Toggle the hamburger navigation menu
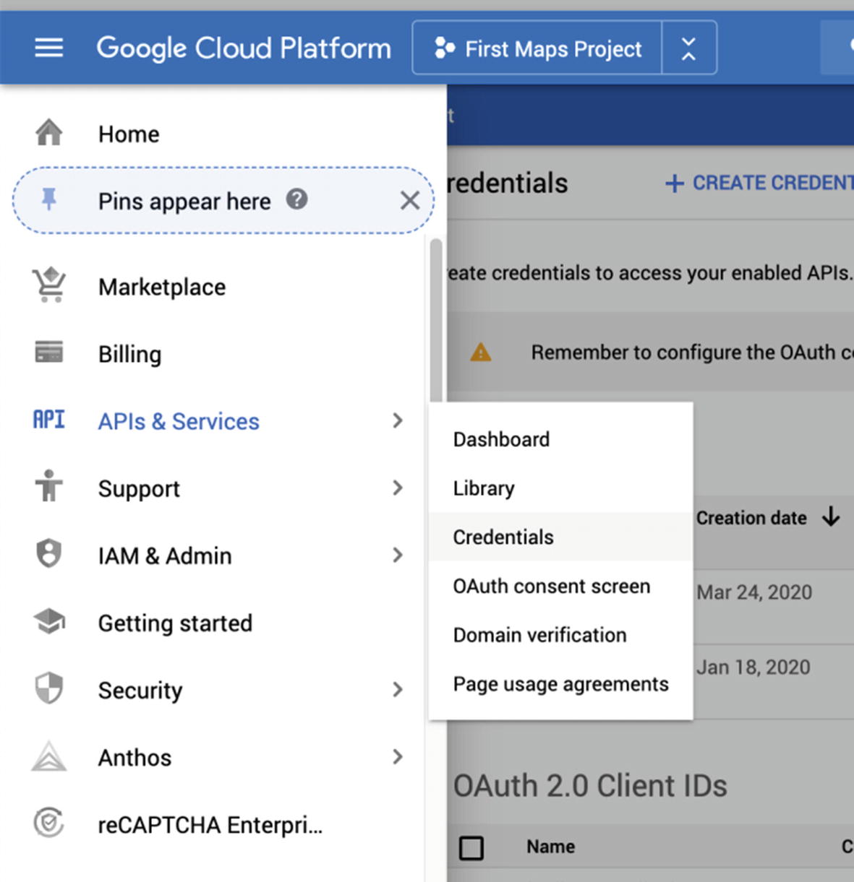Screen dimensions: 854x882 click(48, 48)
